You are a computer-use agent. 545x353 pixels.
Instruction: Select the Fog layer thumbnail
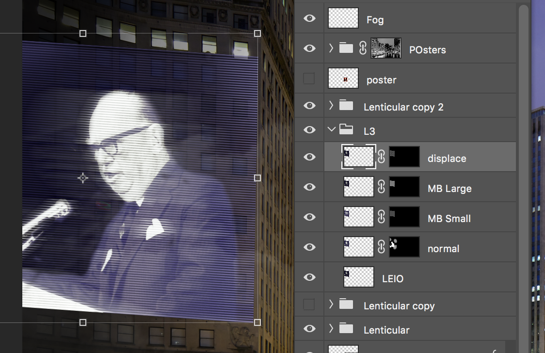point(343,18)
